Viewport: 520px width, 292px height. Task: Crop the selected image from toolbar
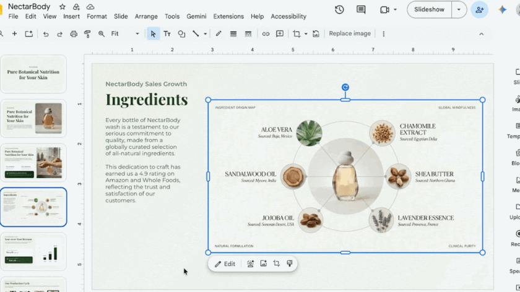[297, 34]
